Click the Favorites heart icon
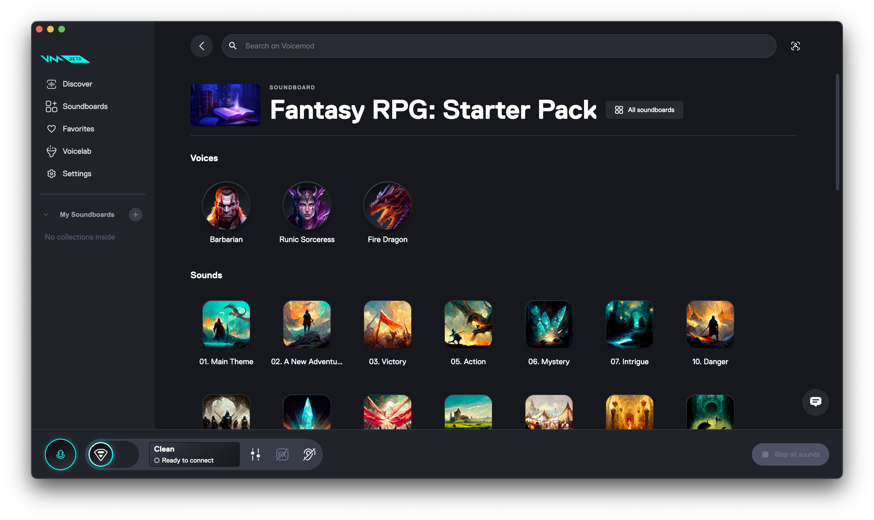The width and height of the screenshot is (874, 520). [52, 129]
